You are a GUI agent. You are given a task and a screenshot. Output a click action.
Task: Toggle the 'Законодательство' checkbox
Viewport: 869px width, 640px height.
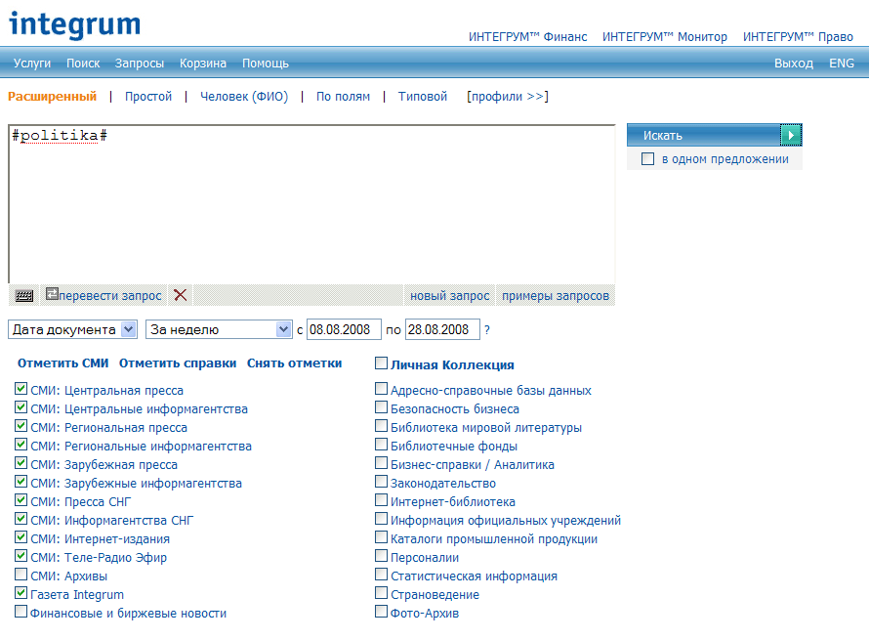click(x=381, y=483)
